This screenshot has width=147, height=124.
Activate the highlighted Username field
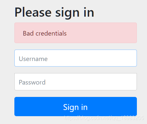point(75,58)
